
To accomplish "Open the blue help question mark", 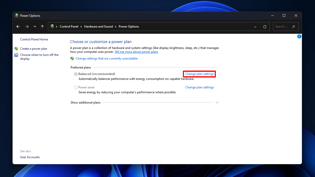I will tap(299, 36).
